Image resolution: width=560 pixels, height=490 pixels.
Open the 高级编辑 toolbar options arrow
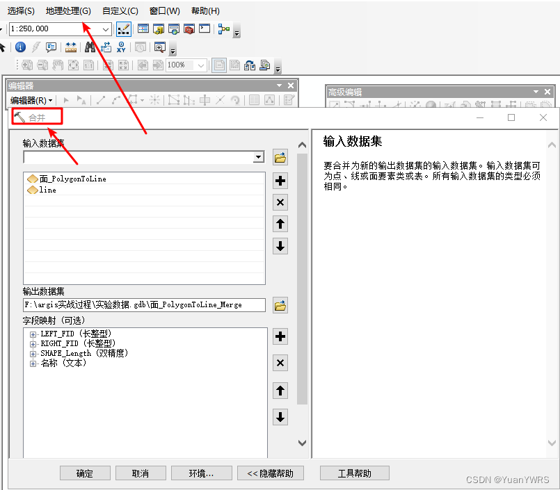click(x=536, y=92)
